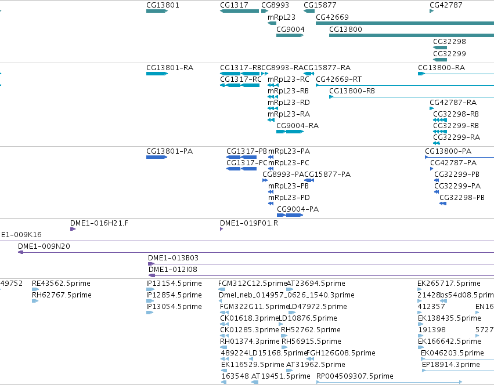Image resolution: width=494 pixels, height=385 pixels.
Task: Select the CG1317 gene label
Action: (234, 5)
